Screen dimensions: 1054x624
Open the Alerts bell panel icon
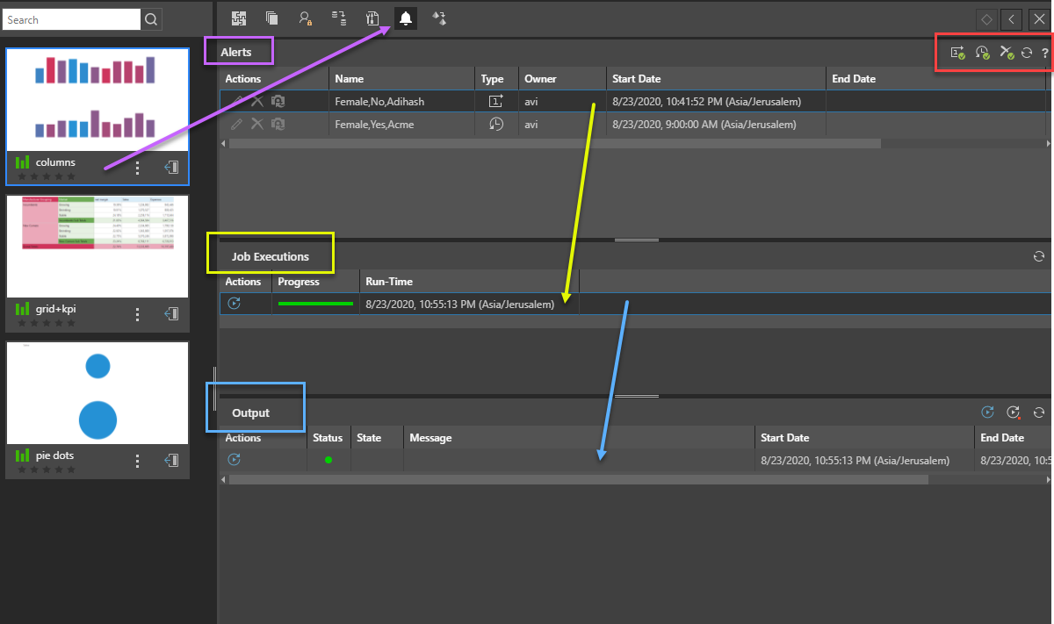click(x=405, y=18)
